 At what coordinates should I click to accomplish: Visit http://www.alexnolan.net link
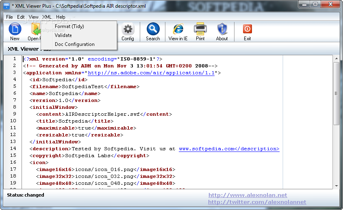coord(247,195)
